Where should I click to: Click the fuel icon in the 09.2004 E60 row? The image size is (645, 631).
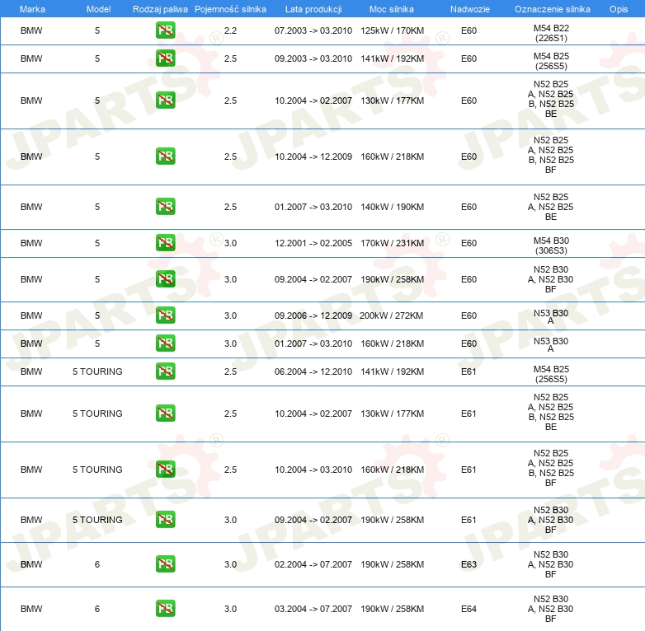165,279
